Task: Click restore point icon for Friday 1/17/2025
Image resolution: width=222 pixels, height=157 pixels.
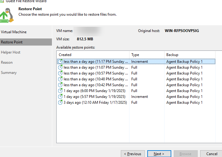Action: pos(60,103)
